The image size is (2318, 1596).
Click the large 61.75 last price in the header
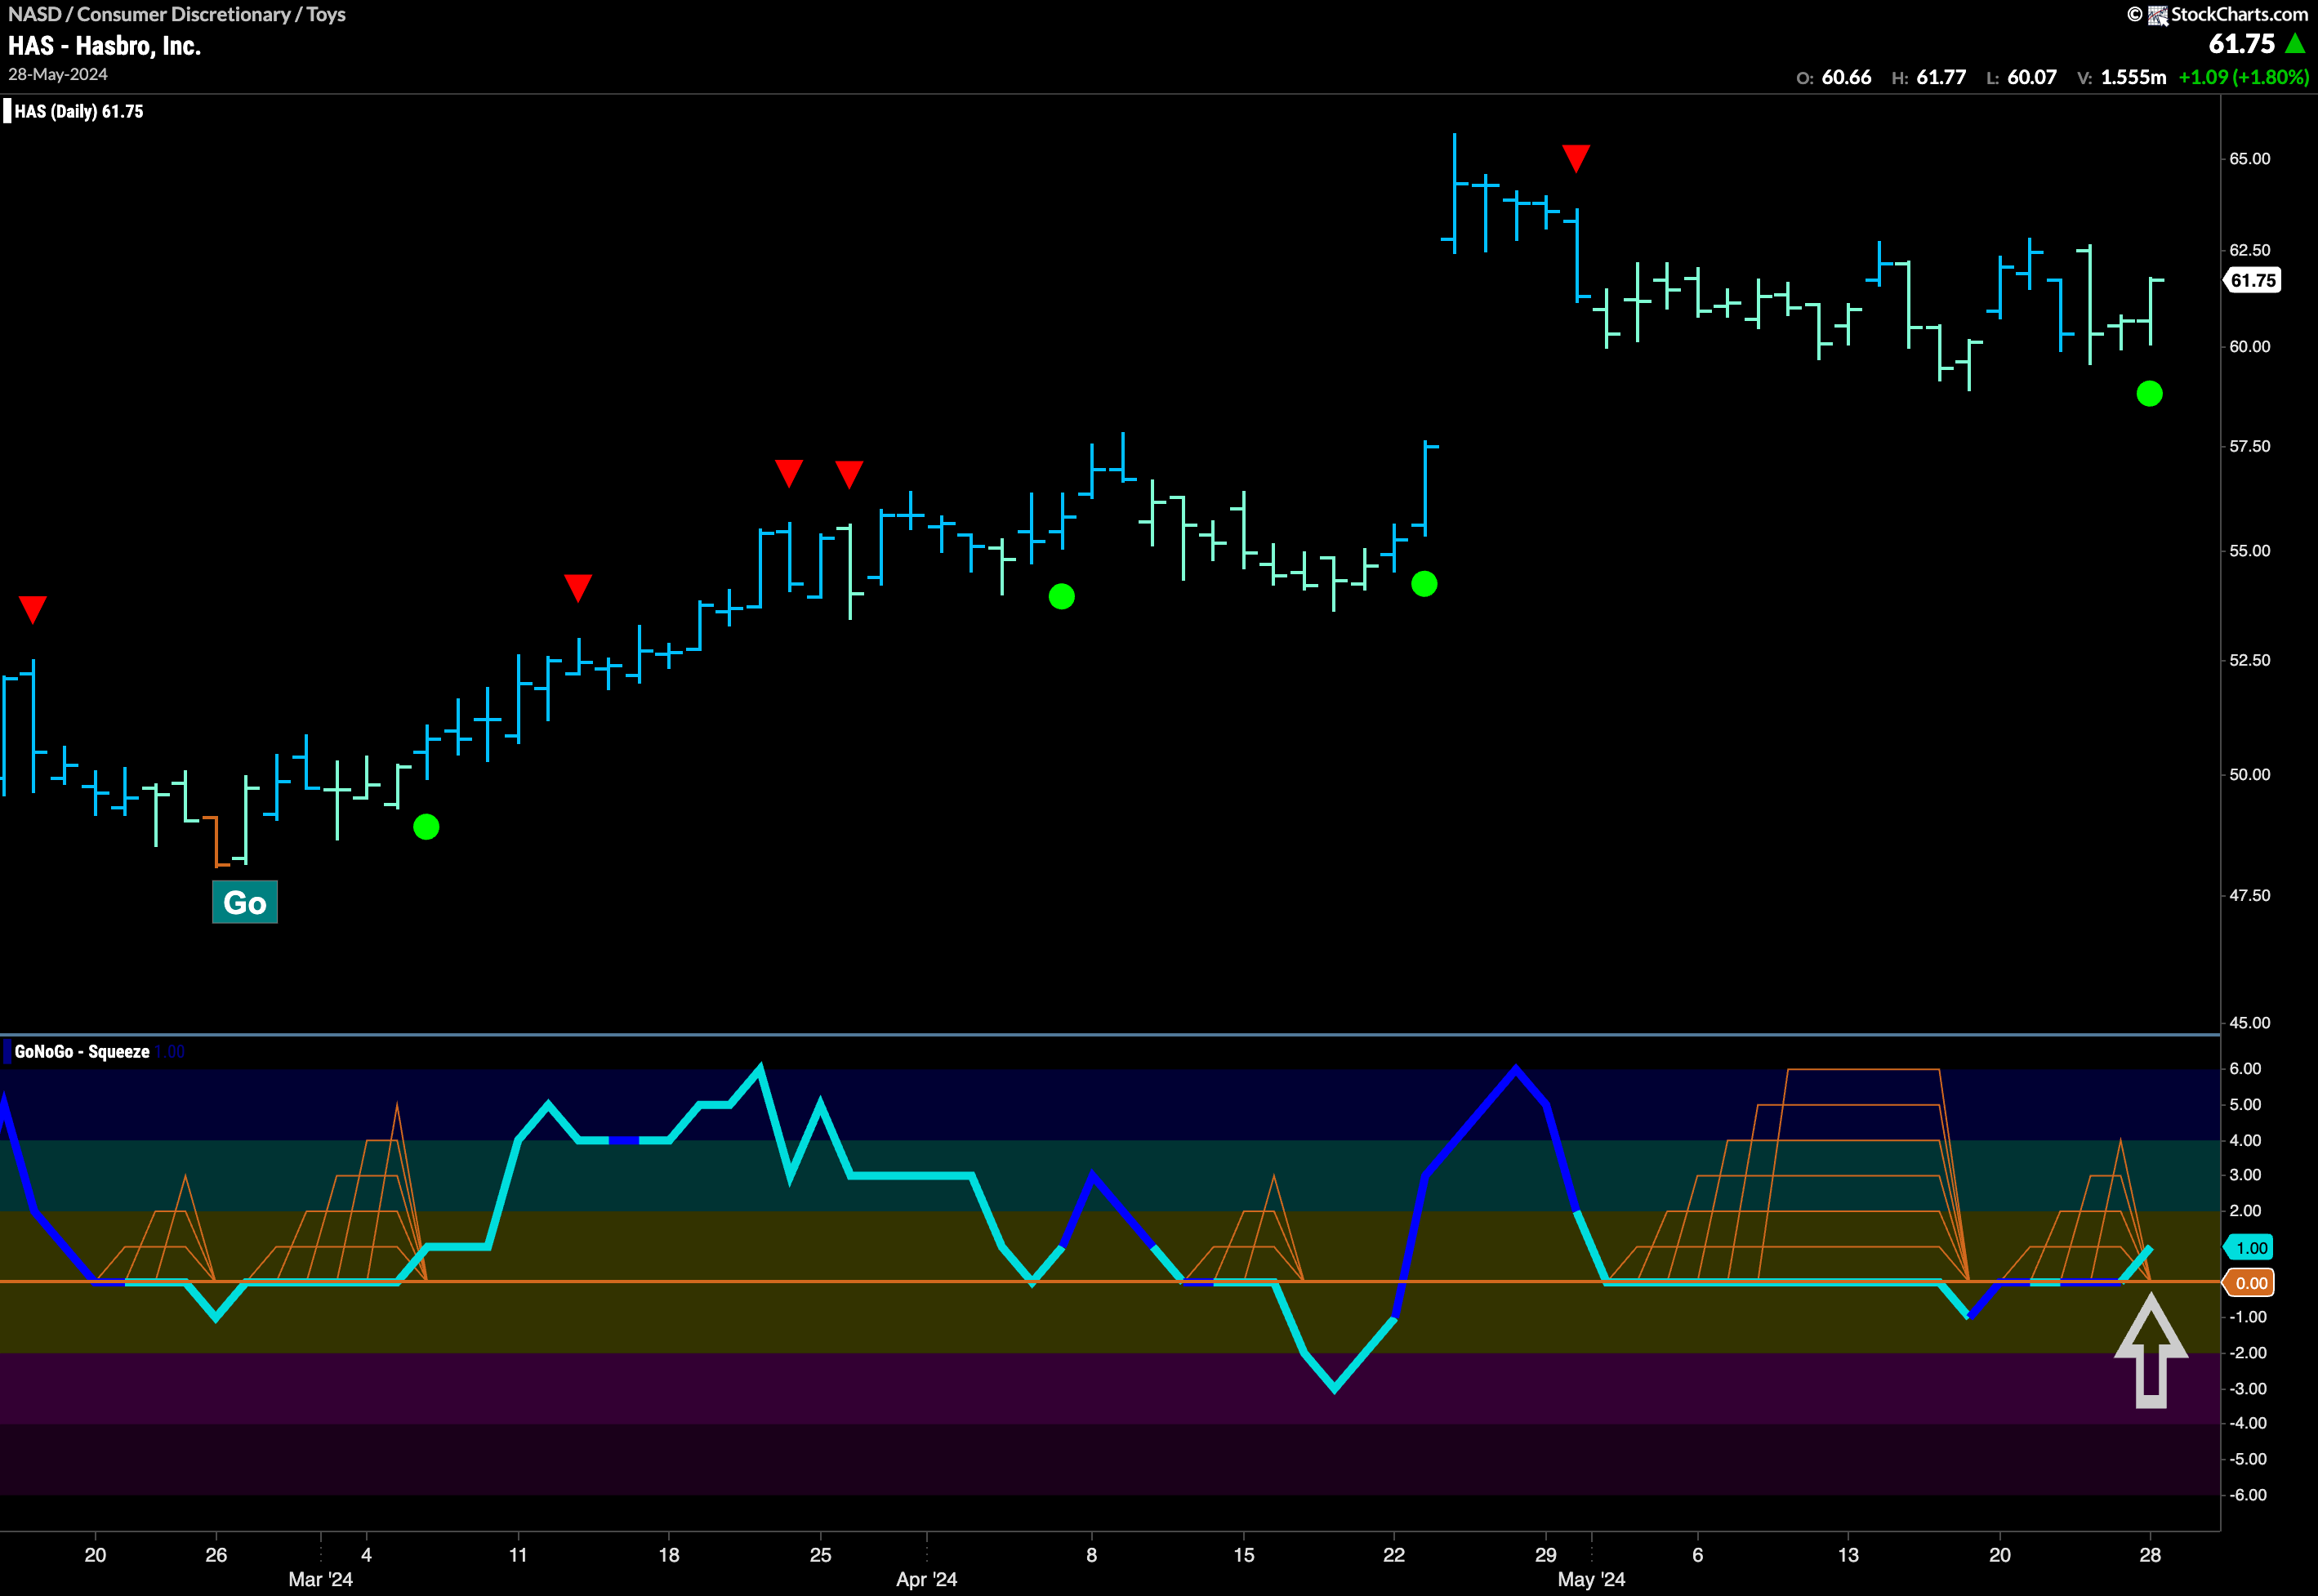tap(2241, 44)
